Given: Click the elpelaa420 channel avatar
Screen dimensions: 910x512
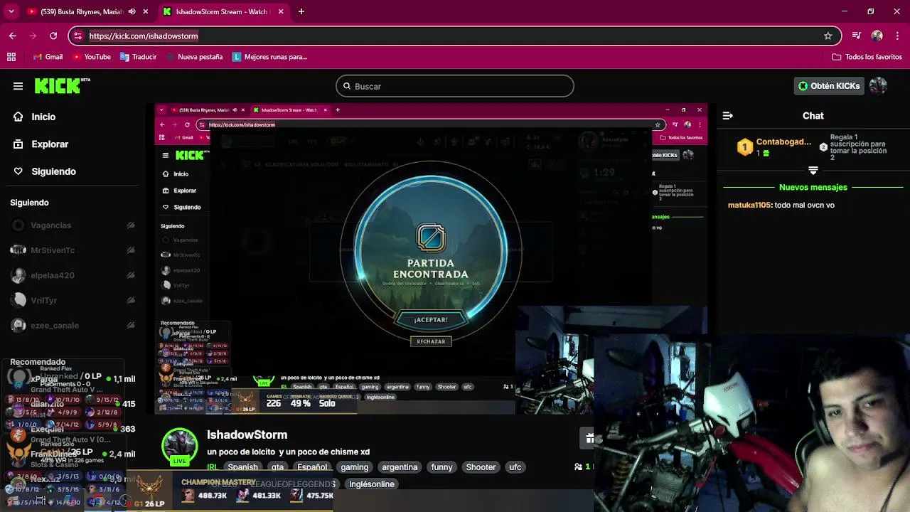Looking at the screenshot, I should pos(19,275).
